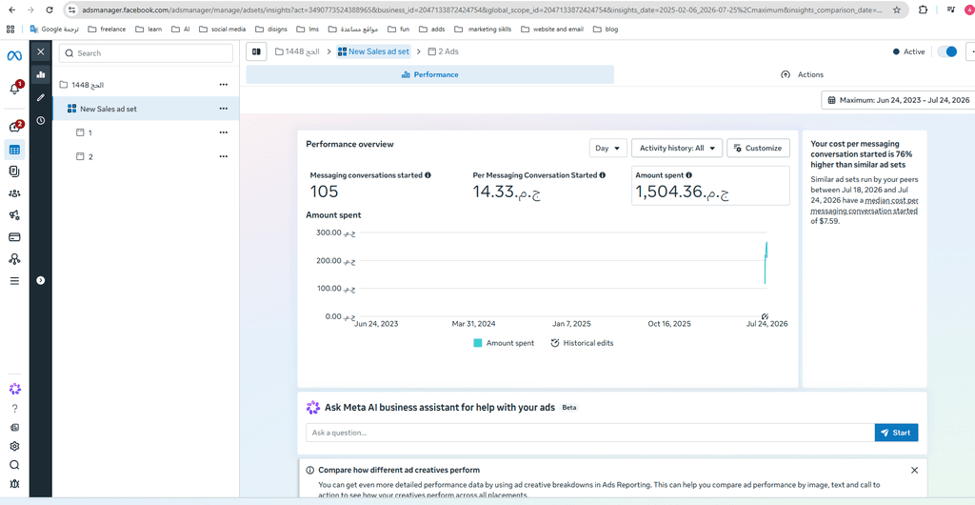Click the Customize button
The image size is (975, 505).
(x=758, y=148)
